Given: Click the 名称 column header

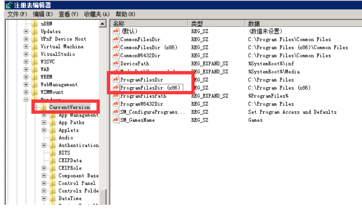Looking at the screenshot, I should click(x=149, y=24).
